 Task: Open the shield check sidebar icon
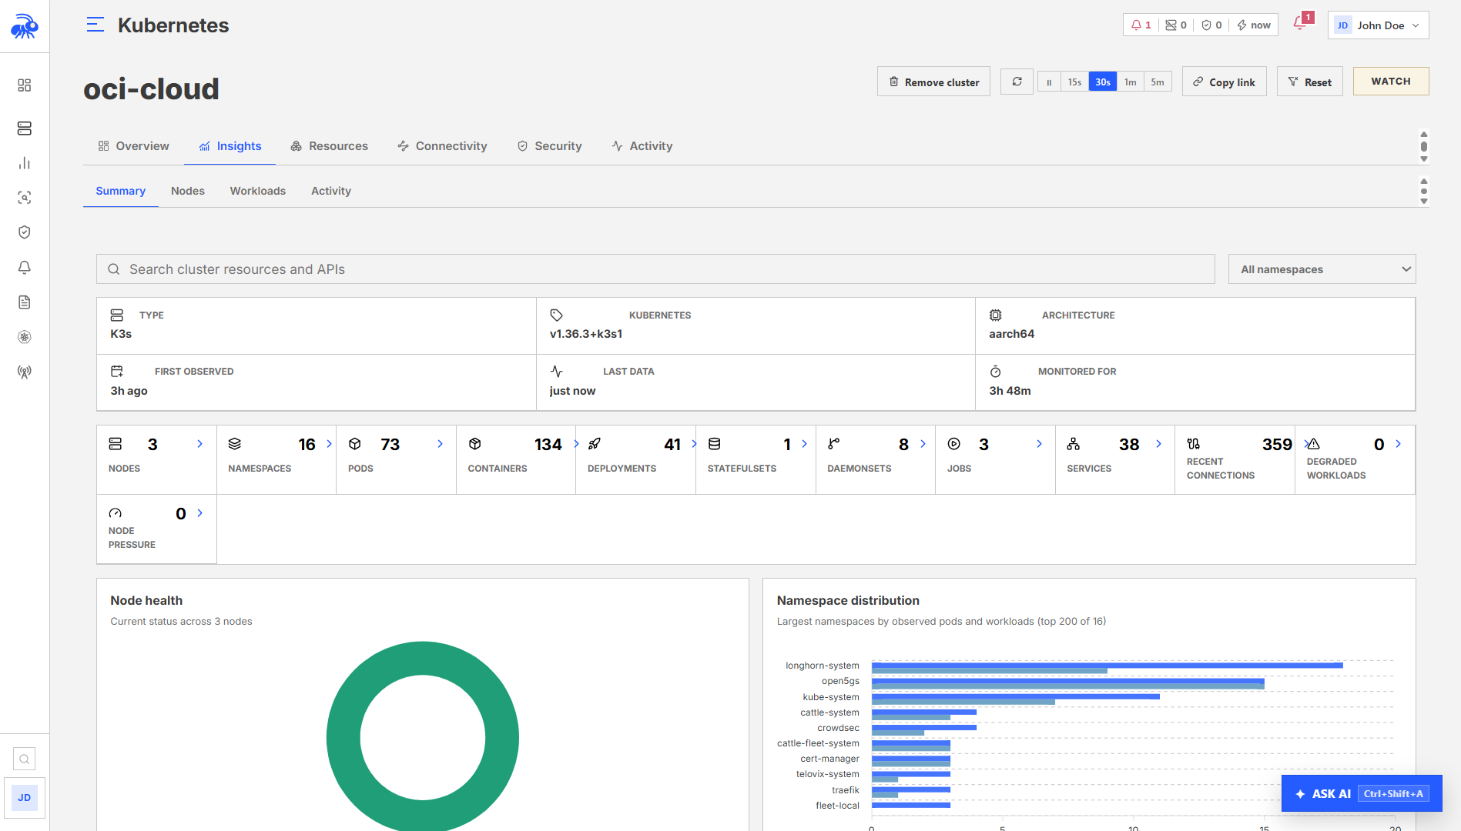click(x=25, y=232)
